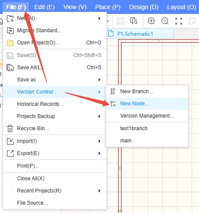The image size is (199, 213).
Task: Click the grid layout toolbar icon
Action: (x=120, y=21)
